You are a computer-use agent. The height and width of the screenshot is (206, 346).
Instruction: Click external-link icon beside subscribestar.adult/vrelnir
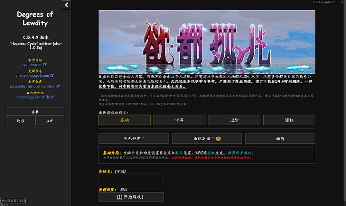(x=58, y=87)
